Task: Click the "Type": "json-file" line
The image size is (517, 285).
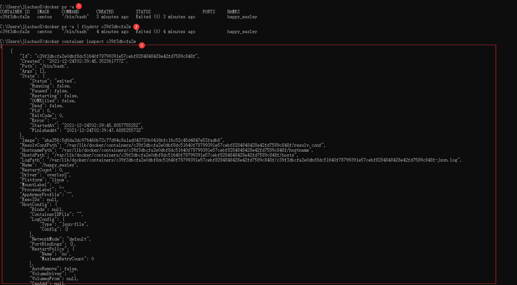Action: click(64, 224)
